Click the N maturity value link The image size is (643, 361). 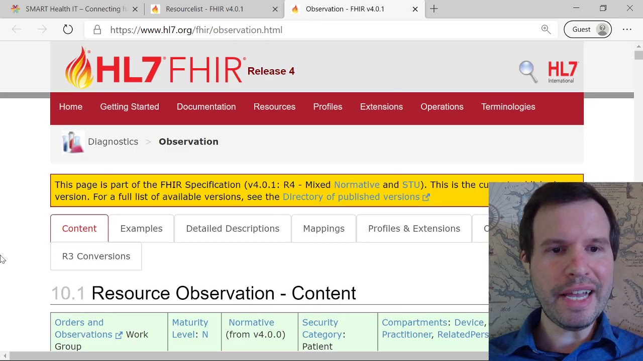205,335
